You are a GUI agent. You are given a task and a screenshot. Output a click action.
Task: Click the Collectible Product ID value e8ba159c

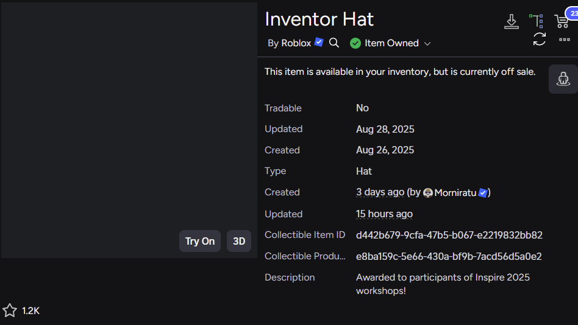tap(449, 257)
